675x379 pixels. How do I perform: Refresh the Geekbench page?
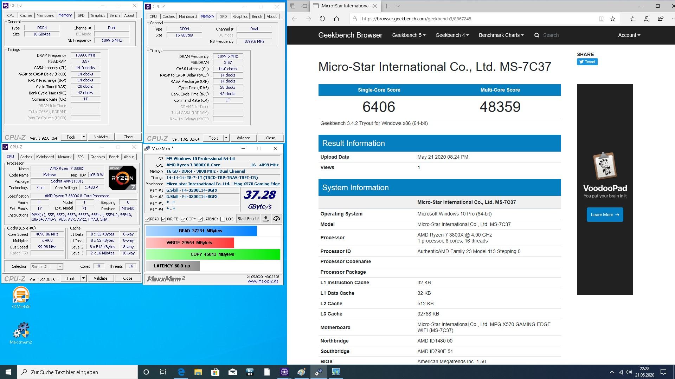[x=322, y=19]
